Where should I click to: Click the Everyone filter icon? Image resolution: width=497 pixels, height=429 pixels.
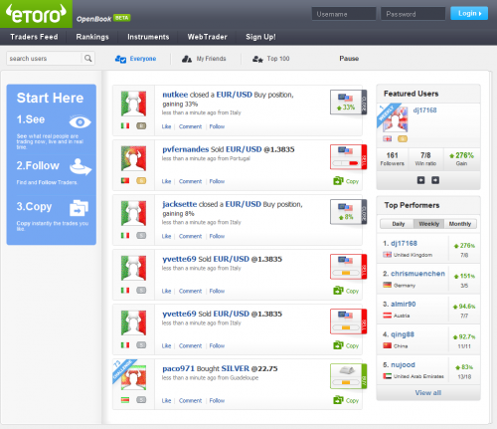[120, 59]
